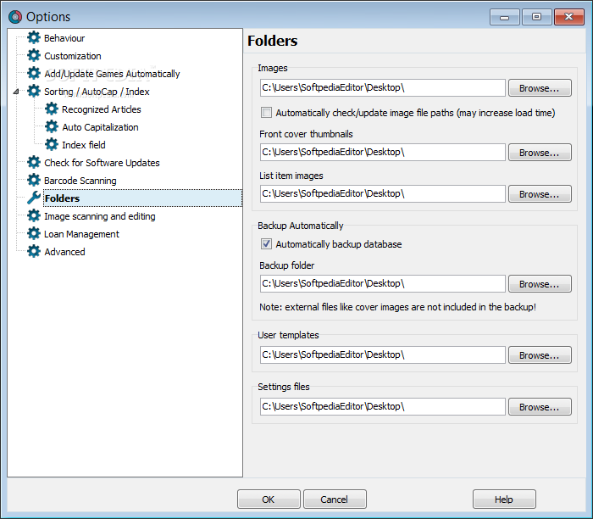Viewport: 593px width, 519px height.
Task: Click the Settings files path field
Action: [383, 406]
